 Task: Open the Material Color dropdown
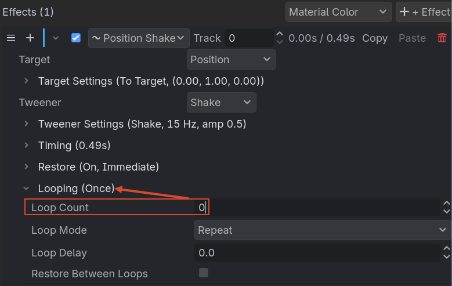[x=338, y=12]
